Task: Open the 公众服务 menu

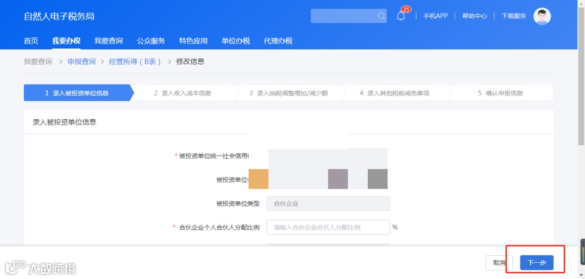Action: 151,41
